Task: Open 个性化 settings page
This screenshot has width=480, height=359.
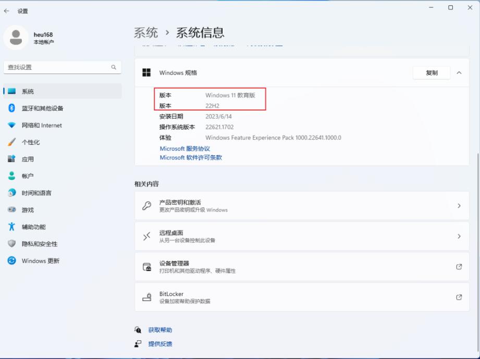Action: [63, 142]
